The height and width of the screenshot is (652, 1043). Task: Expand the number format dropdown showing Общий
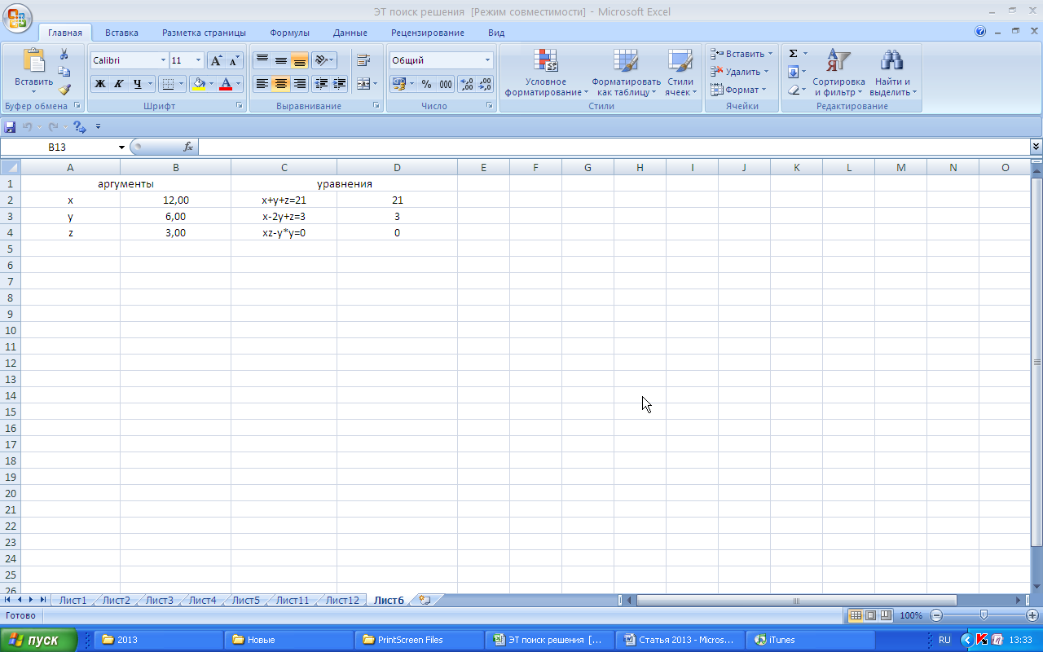tap(488, 60)
